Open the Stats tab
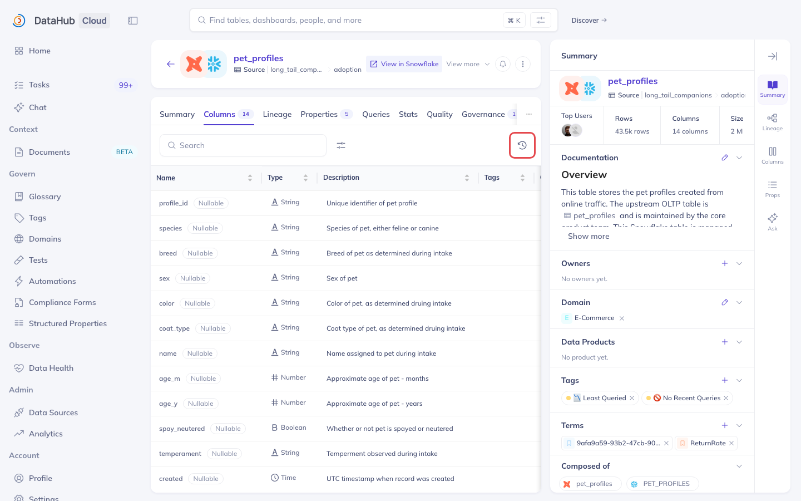 [408, 114]
